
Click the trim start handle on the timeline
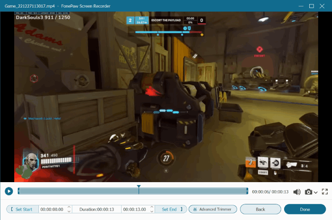[18, 191]
